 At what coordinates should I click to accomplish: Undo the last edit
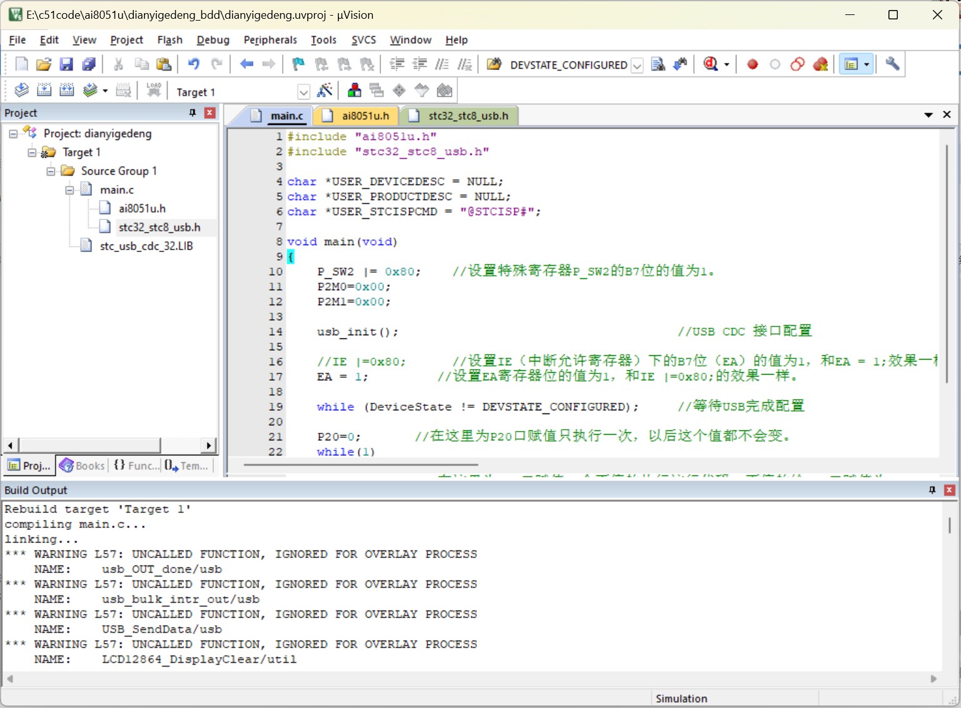[193, 64]
